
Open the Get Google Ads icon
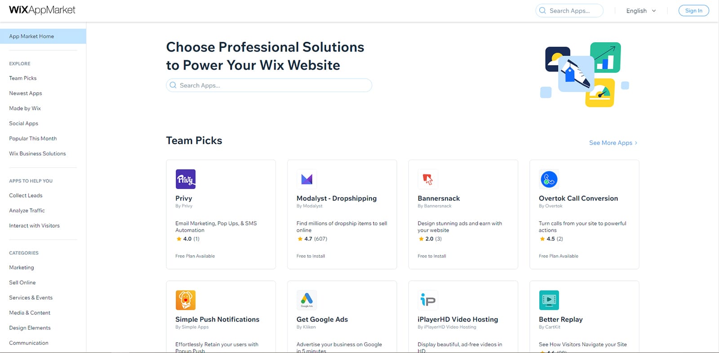307,300
